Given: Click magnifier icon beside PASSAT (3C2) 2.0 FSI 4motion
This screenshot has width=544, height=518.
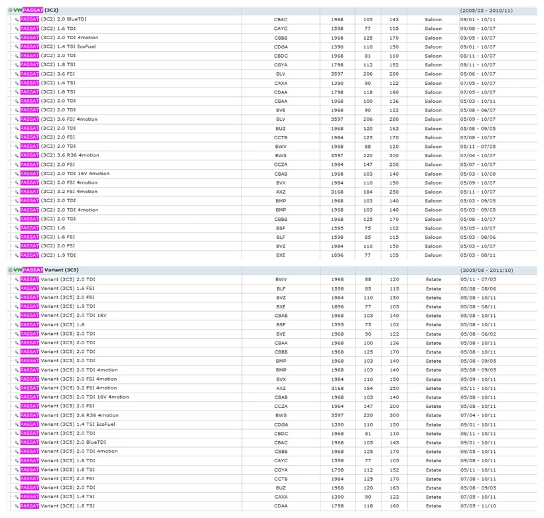Looking at the screenshot, I should click(16, 182).
